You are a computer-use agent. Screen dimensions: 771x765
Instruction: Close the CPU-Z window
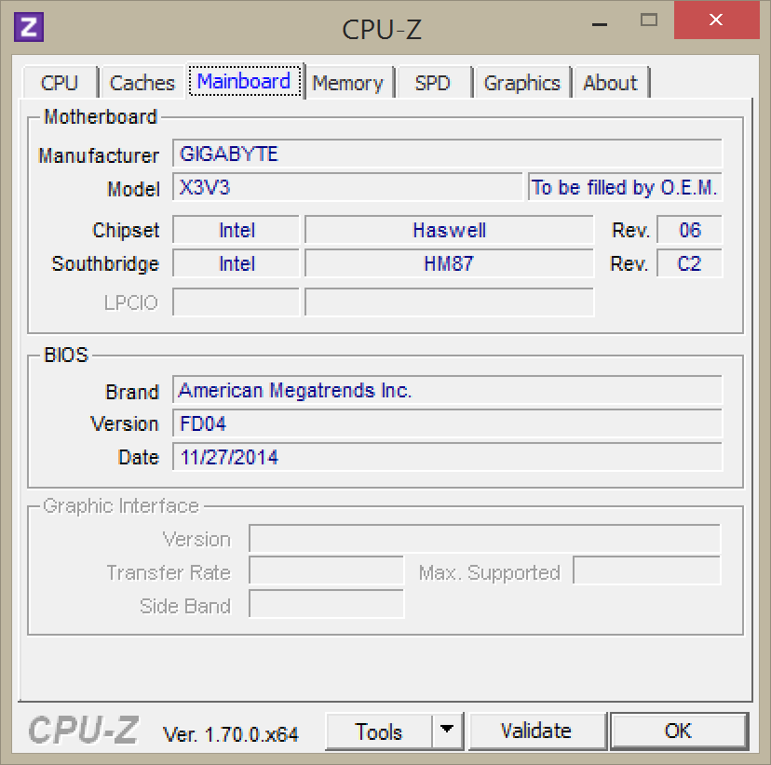coord(716,20)
